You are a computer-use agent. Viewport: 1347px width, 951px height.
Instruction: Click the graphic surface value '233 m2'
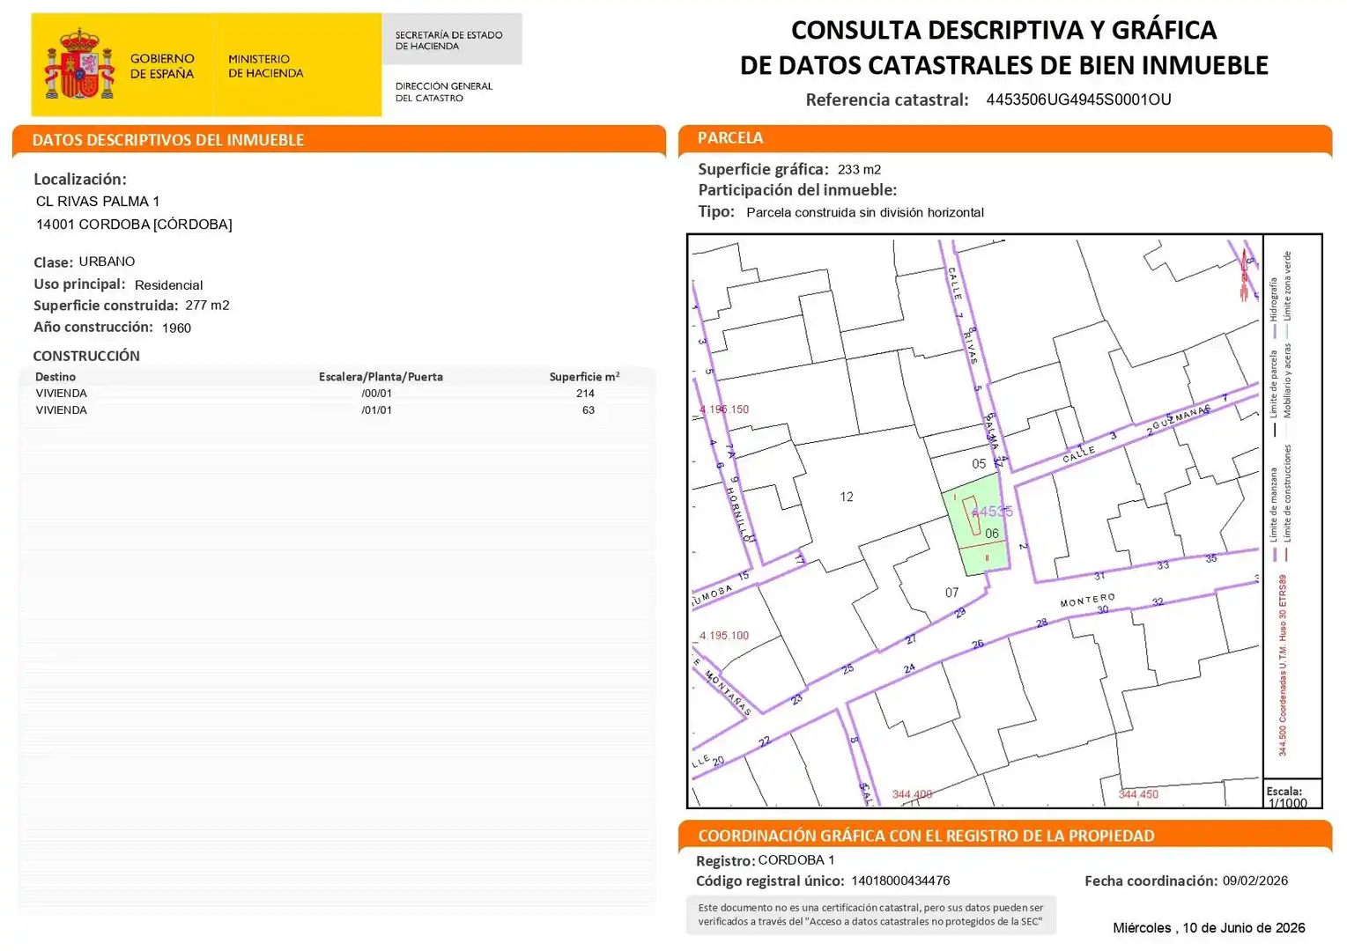point(859,169)
